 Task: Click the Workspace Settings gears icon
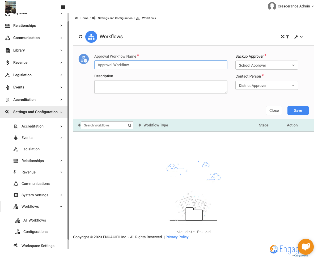click(x=16, y=245)
